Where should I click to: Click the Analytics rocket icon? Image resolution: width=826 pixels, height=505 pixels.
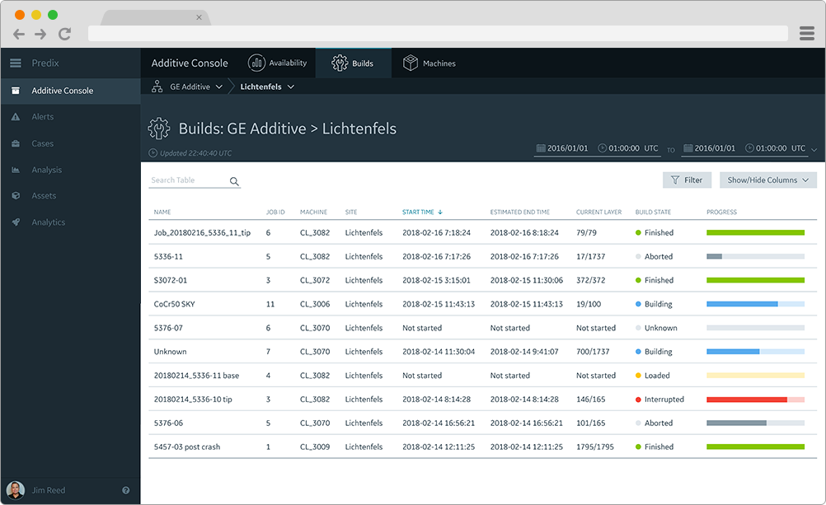[16, 222]
